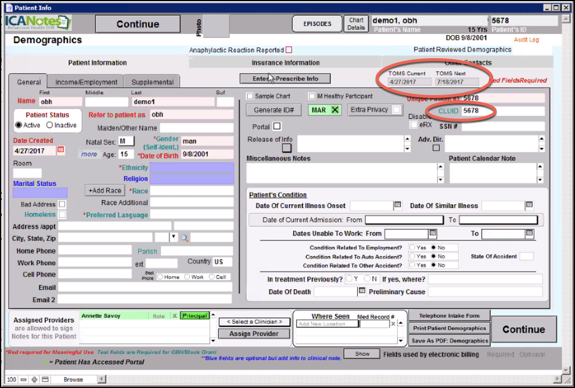The width and height of the screenshot is (575, 388).
Task: Select the Inactive patient status radio button
Action: coord(50,125)
